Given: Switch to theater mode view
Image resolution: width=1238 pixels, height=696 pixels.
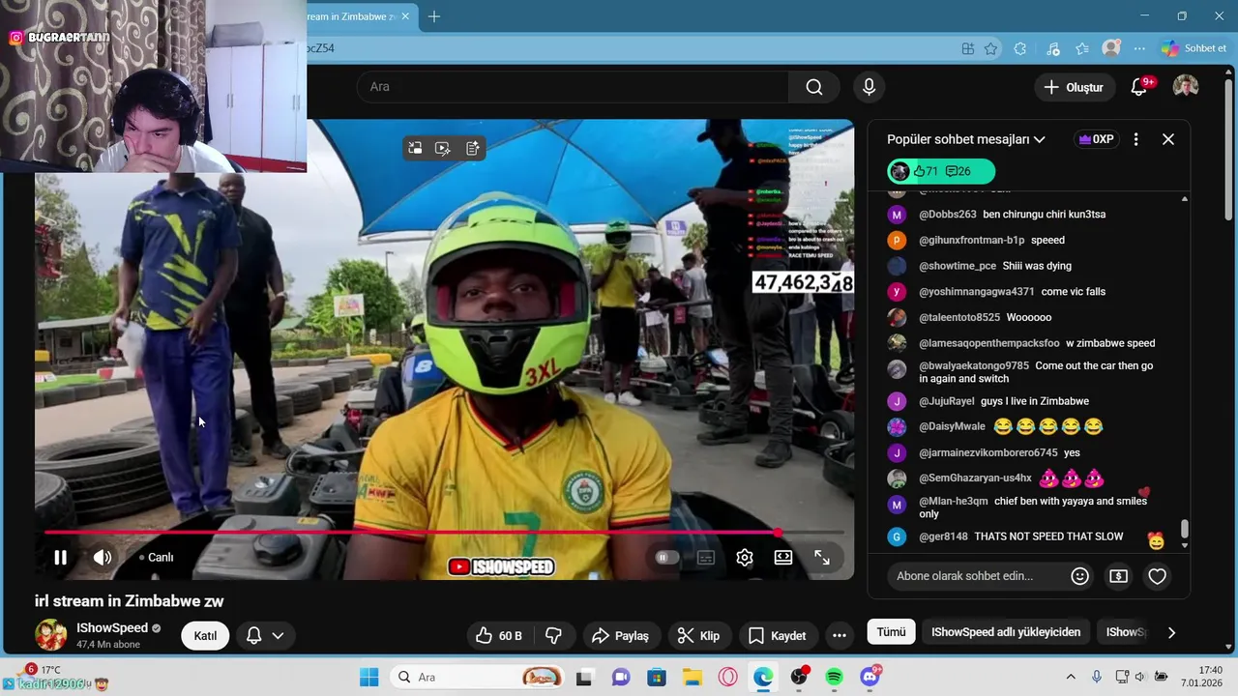Looking at the screenshot, I should (x=783, y=558).
